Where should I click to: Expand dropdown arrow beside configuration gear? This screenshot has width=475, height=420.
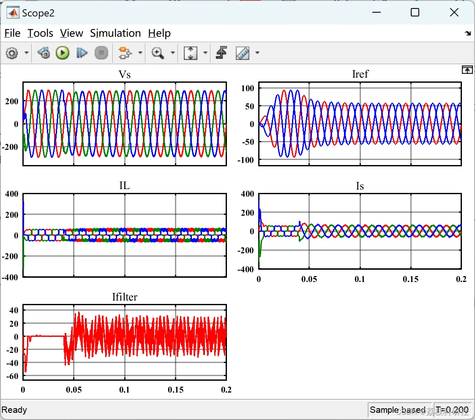click(27, 53)
